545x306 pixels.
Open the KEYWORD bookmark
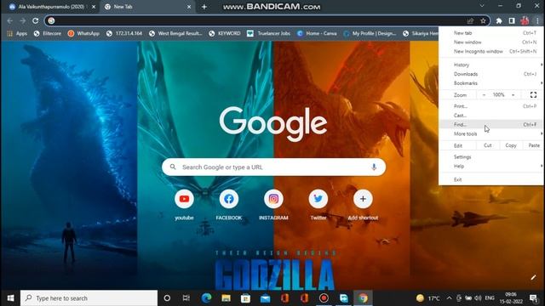[x=225, y=33]
